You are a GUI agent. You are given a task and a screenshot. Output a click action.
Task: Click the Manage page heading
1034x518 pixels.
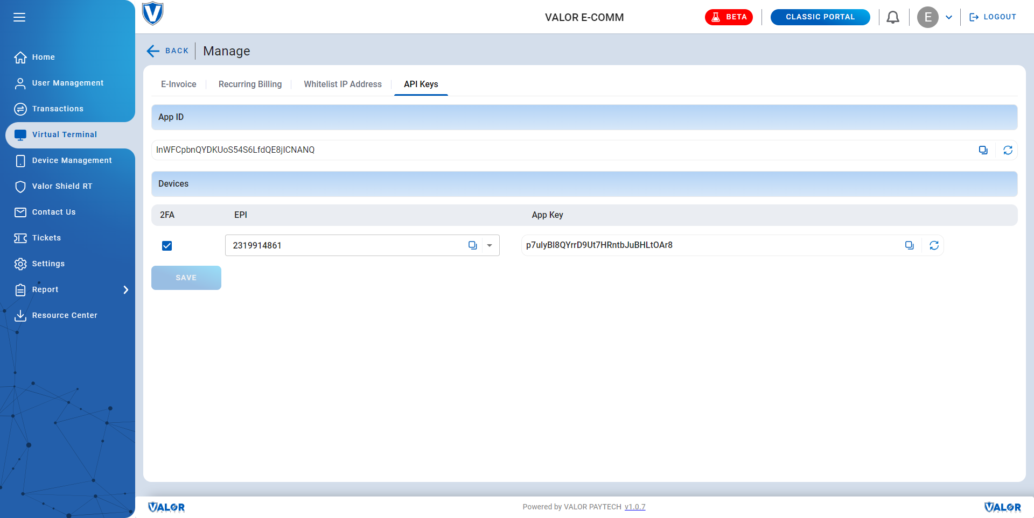[227, 51]
